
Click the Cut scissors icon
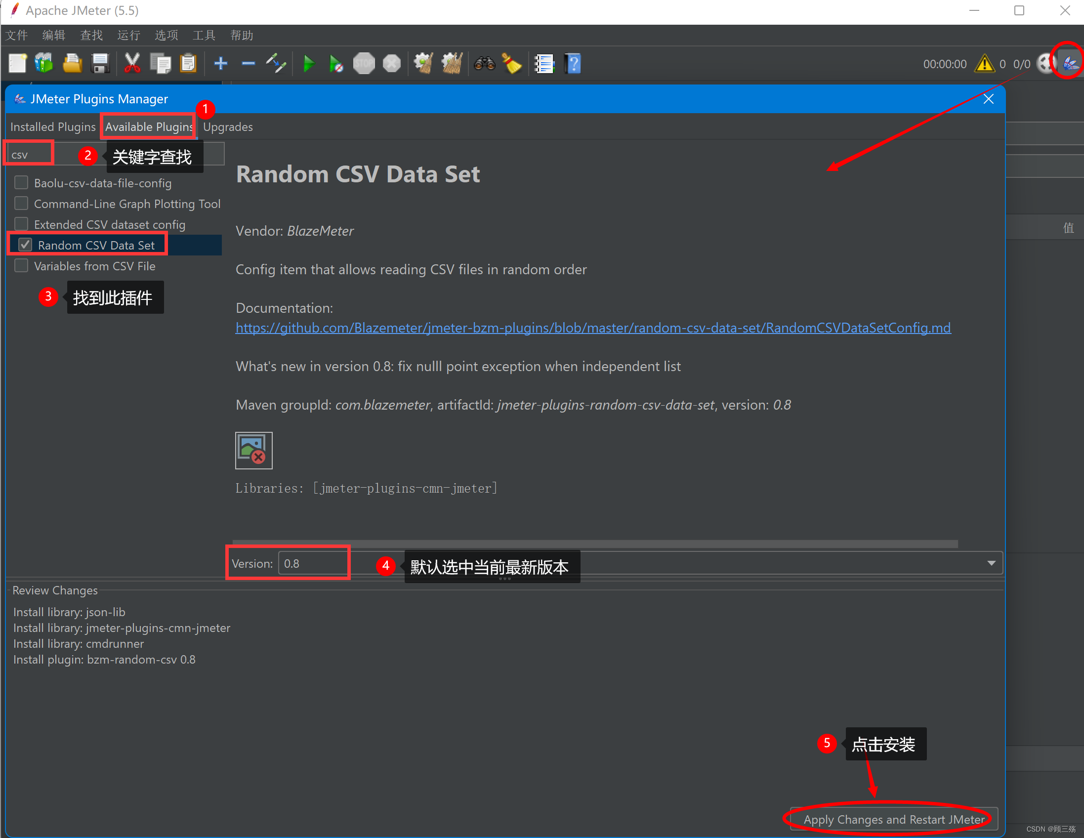coord(132,64)
